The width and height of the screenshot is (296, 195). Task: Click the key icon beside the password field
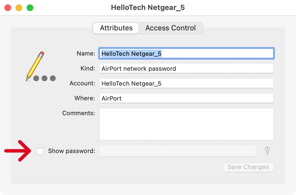[267, 151]
